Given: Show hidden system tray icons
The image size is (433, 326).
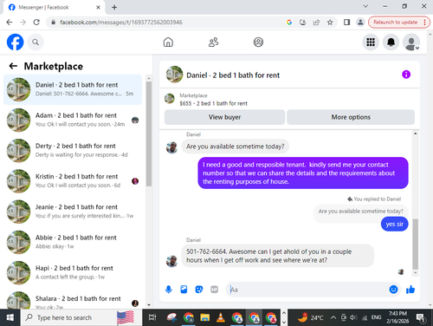Looking at the screenshot, I should pyautogui.click(x=333, y=317).
